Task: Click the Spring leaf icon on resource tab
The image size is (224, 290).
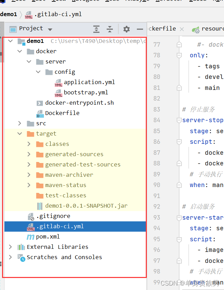Action: pyautogui.click(x=196, y=28)
